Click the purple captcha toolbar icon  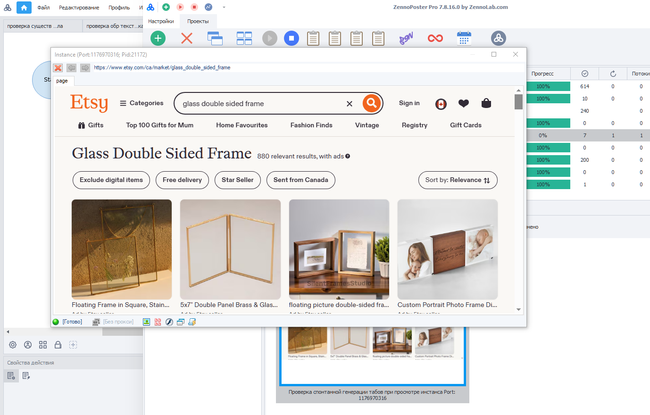tap(406, 38)
